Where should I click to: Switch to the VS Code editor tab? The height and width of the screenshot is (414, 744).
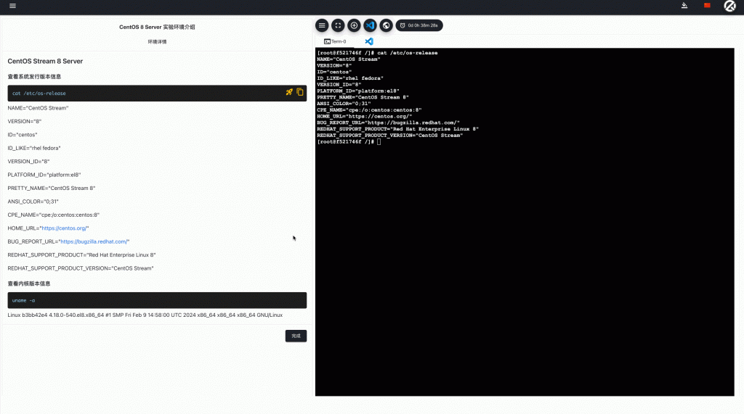[368, 41]
